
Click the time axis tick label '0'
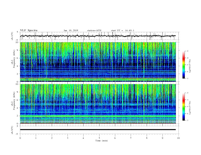[20, 138]
